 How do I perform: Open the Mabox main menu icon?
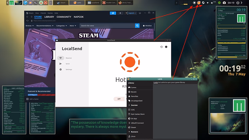(x=12, y=3)
